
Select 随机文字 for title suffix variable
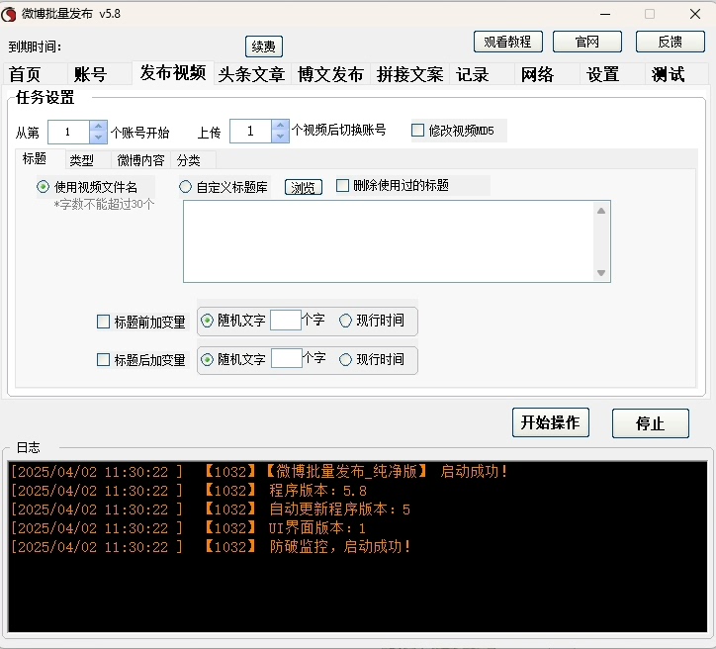pyautogui.click(x=207, y=359)
